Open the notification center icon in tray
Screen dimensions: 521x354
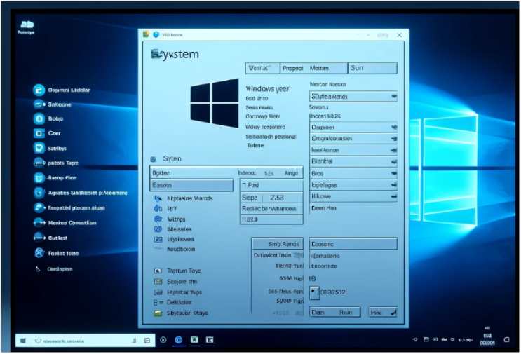coord(506,340)
